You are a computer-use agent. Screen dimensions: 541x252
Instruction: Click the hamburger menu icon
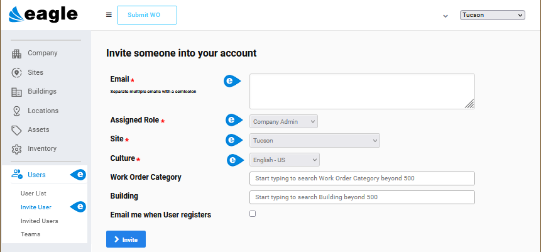[x=109, y=15]
